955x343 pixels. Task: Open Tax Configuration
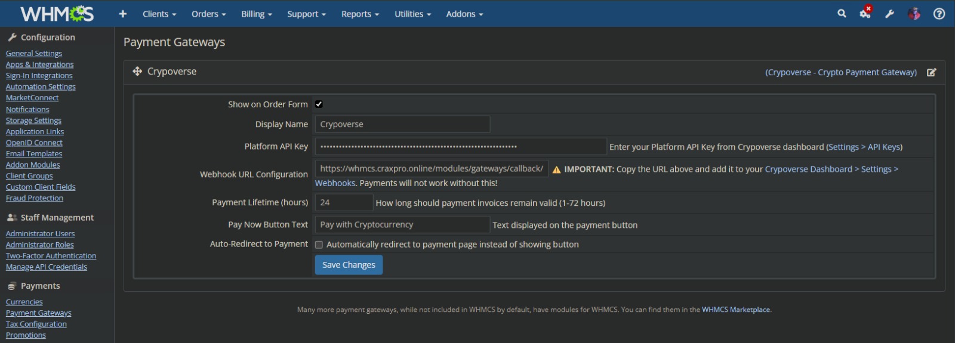(x=36, y=324)
